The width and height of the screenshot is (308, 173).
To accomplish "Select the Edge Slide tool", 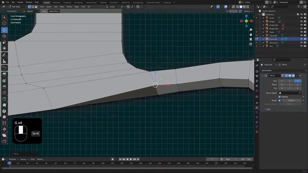I will tap(4, 123).
